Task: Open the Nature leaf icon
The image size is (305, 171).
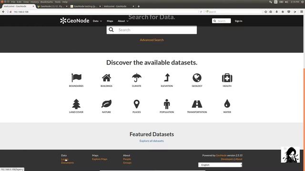Action: pos(106,104)
